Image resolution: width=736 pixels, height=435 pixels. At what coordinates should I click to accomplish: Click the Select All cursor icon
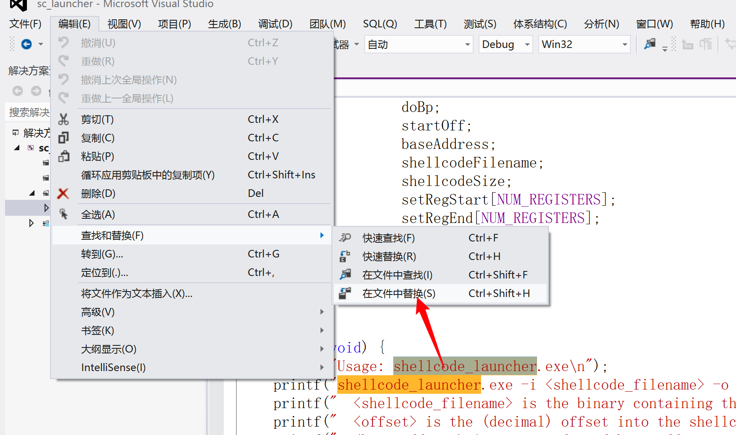64,214
